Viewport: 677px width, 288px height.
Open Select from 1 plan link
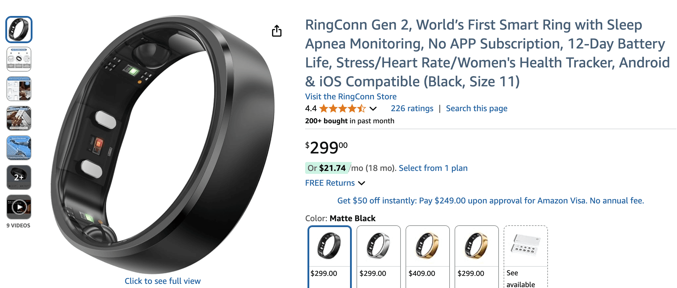pyautogui.click(x=433, y=168)
